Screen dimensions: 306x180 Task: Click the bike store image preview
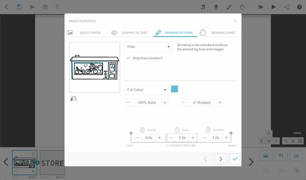(95, 67)
